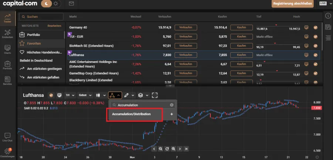333x160 pixels.
Task: Open chart icon for TUI - EUR row
Action: (306, 37)
